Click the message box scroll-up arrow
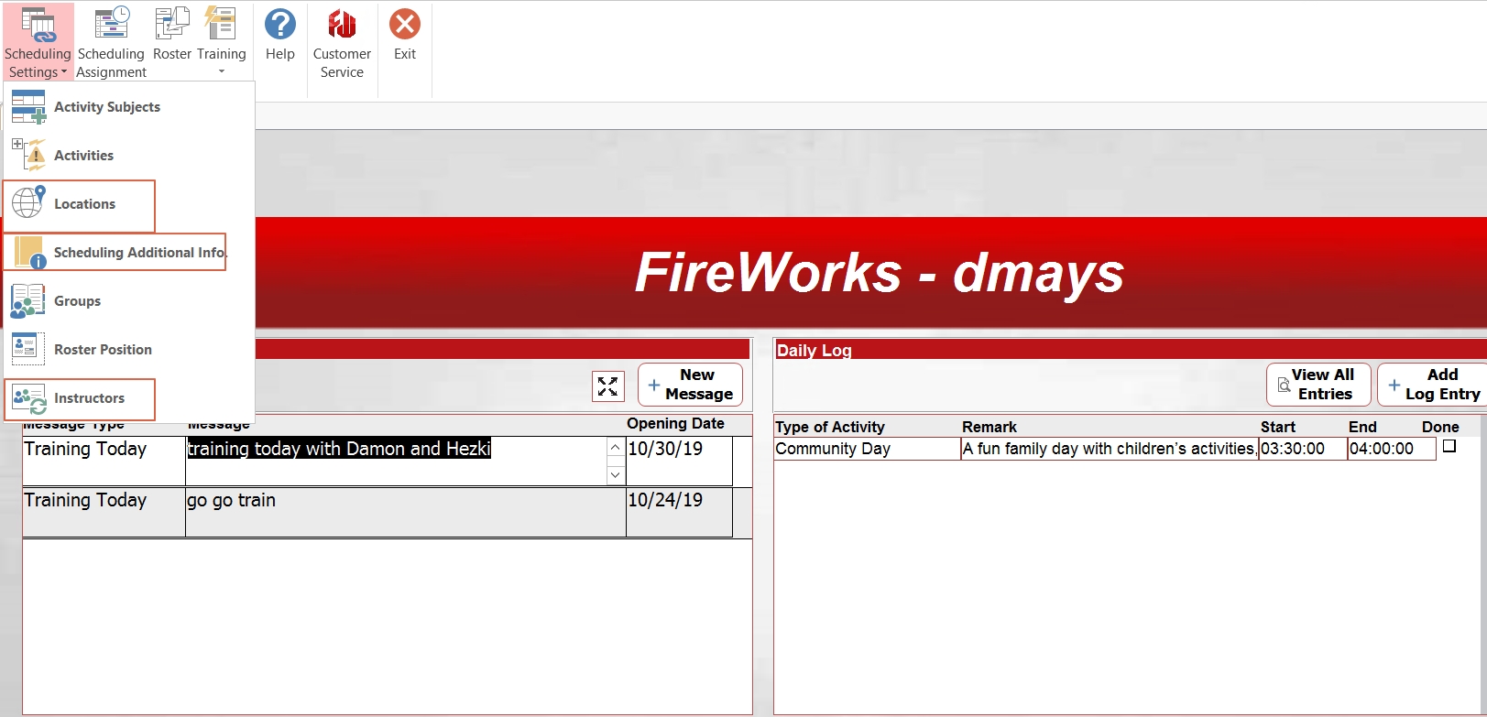 (616, 448)
